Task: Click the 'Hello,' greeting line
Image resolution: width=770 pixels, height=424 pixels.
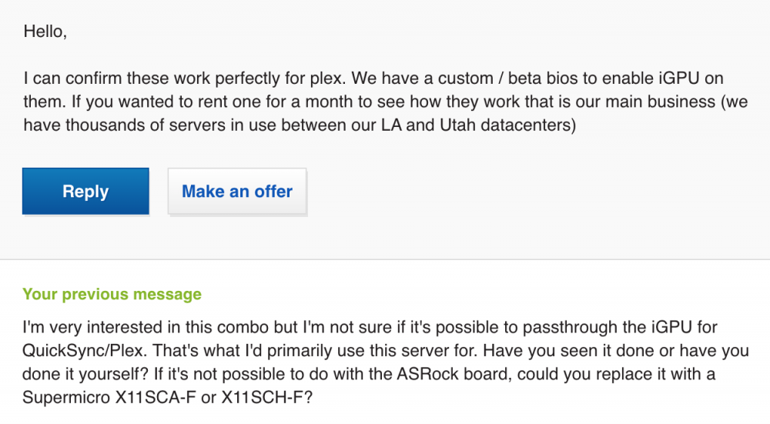Action: tap(45, 32)
